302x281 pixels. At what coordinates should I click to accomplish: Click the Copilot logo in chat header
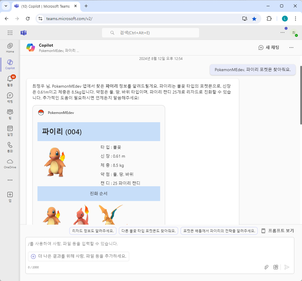pyautogui.click(x=31, y=48)
